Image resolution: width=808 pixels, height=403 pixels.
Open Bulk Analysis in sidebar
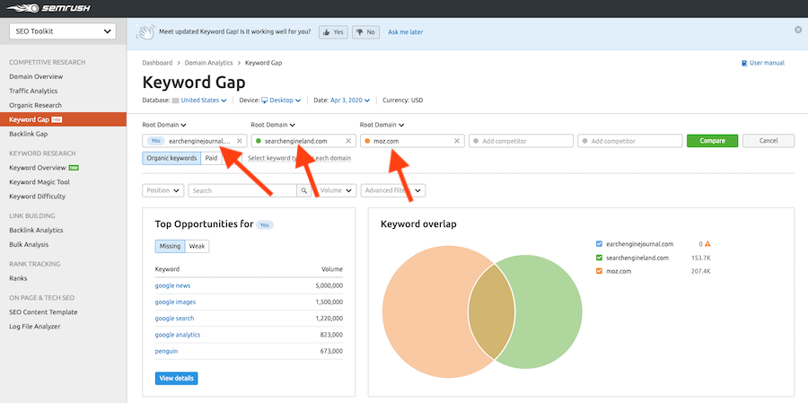point(29,245)
